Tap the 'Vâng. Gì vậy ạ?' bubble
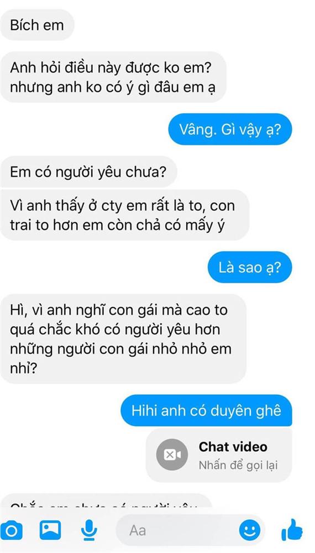The width and height of the screenshot is (315, 553). coord(230,129)
